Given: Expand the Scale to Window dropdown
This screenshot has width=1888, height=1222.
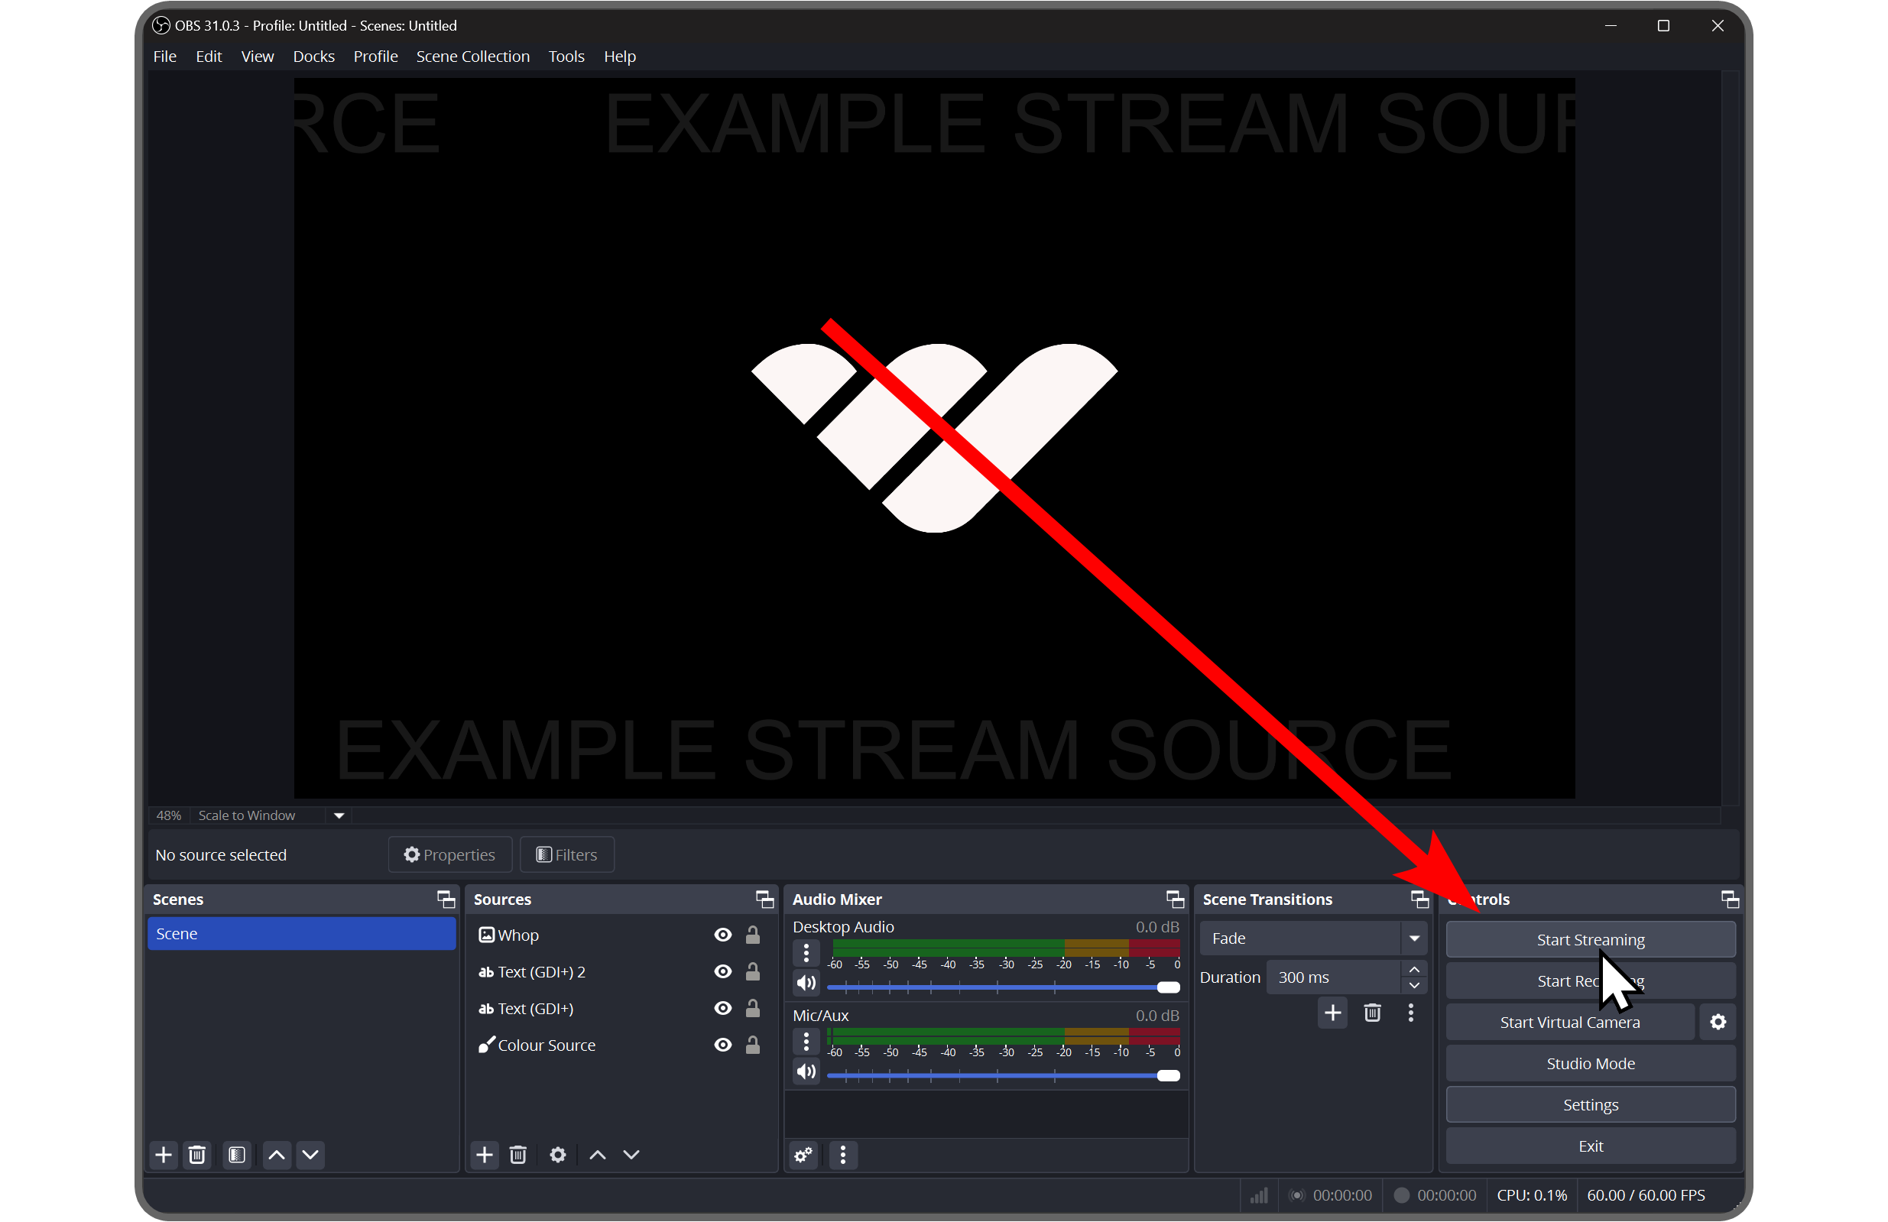Looking at the screenshot, I should [x=339, y=815].
